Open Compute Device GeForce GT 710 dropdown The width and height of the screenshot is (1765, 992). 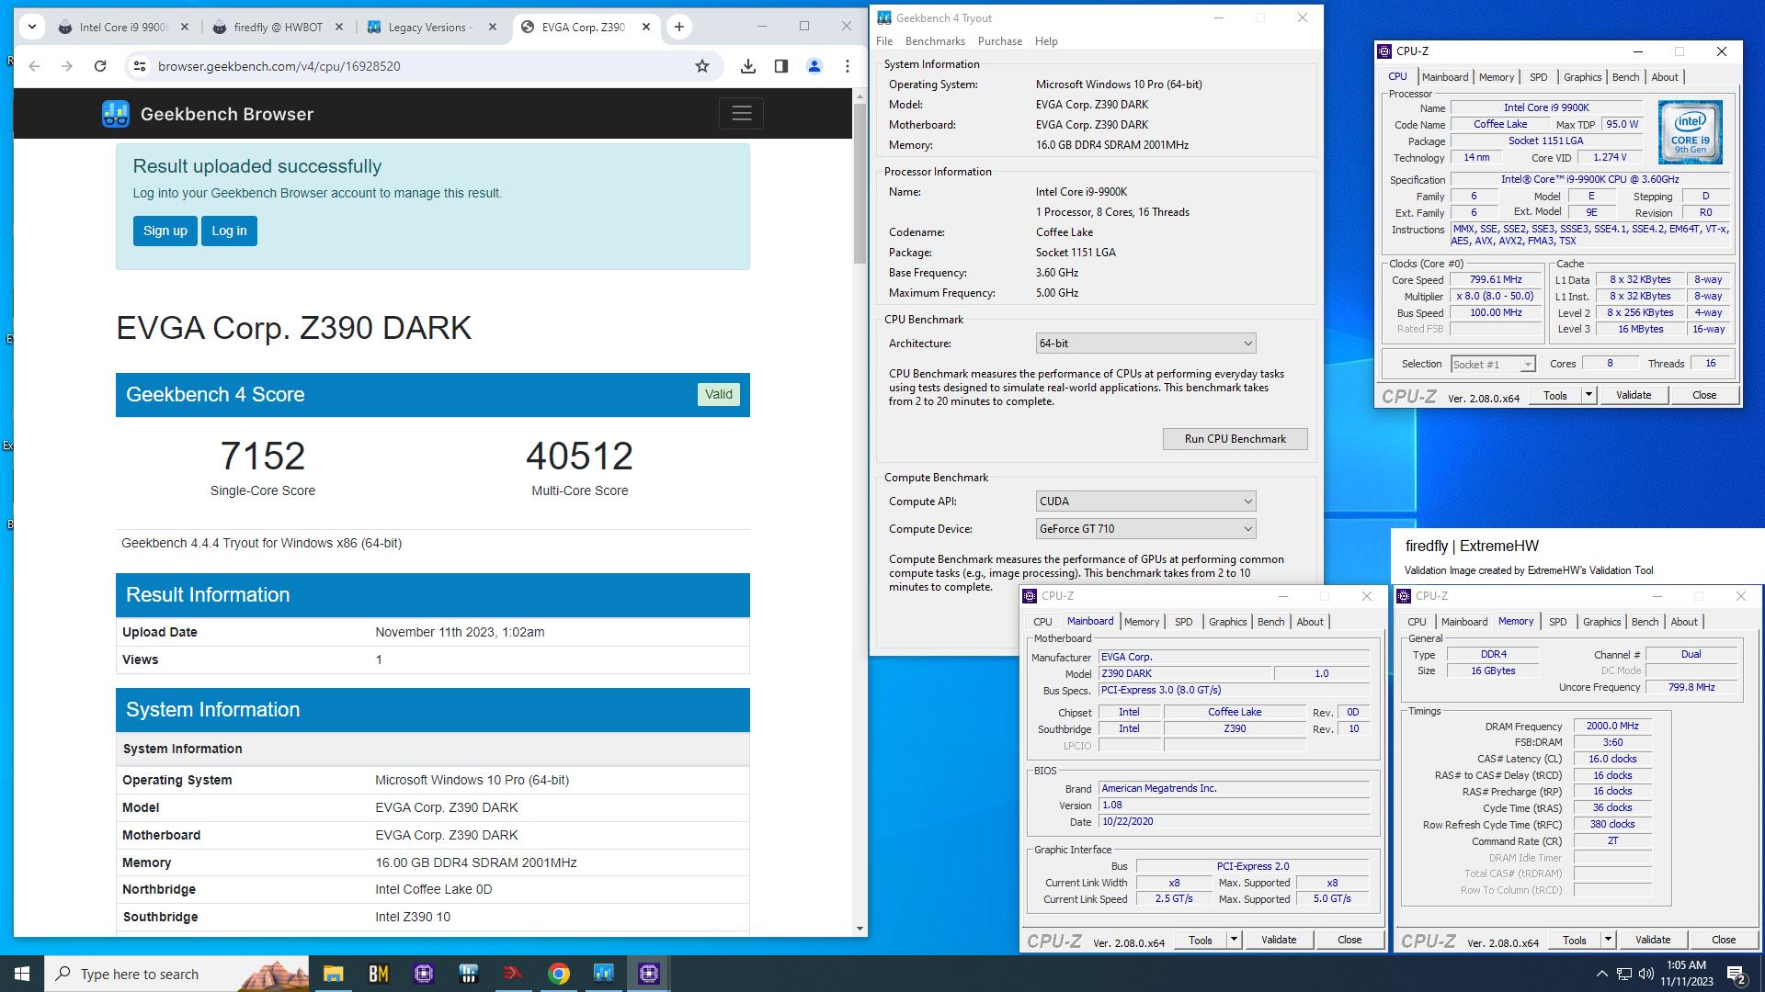[1145, 529]
